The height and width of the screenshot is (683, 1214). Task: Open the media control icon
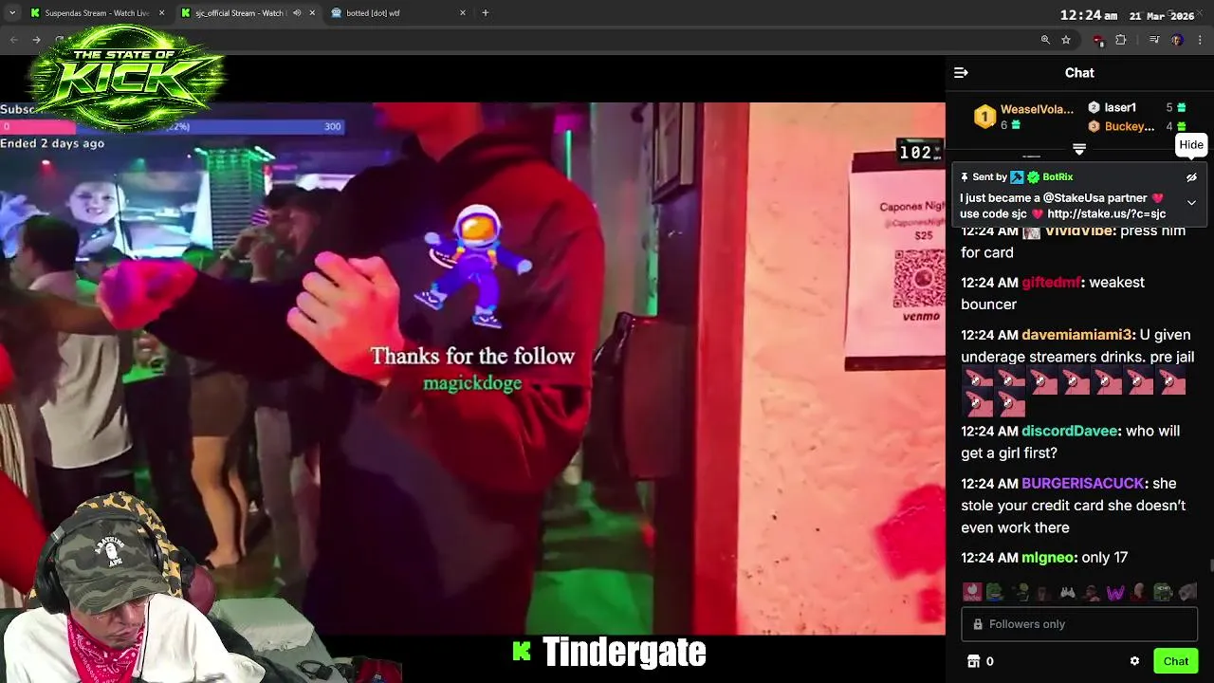point(1153,40)
